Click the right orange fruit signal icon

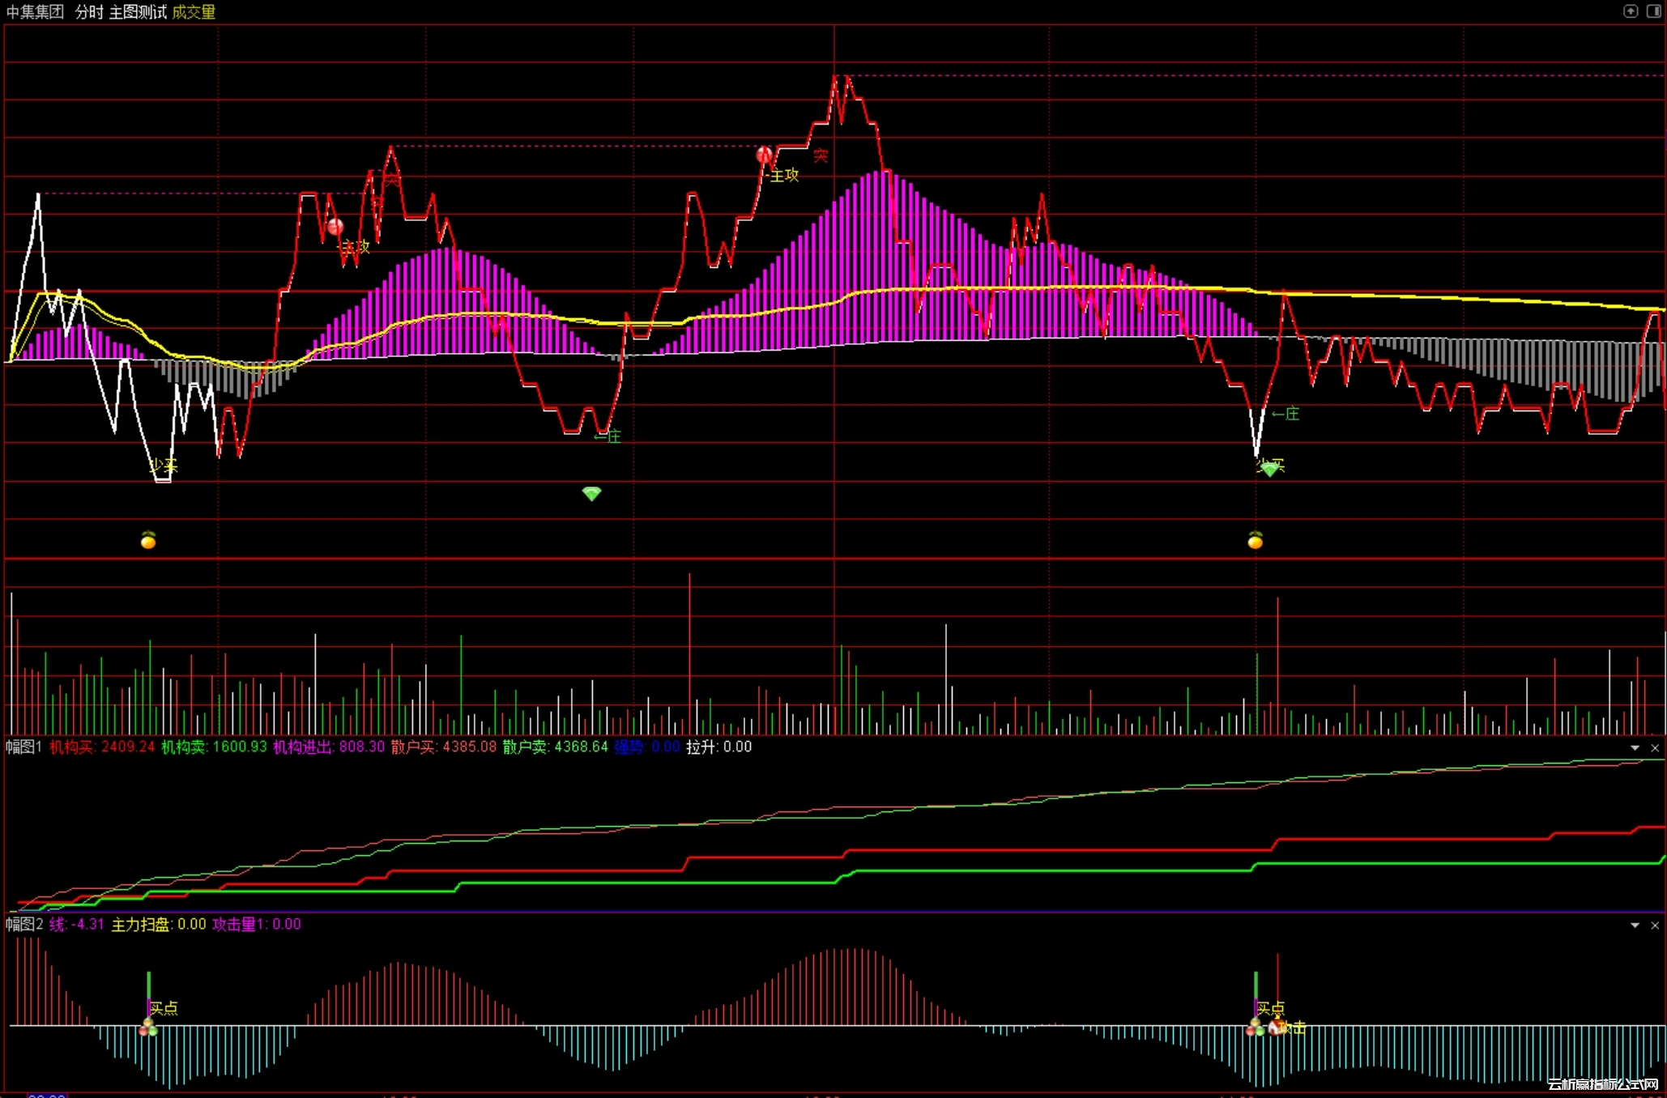click(1255, 540)
